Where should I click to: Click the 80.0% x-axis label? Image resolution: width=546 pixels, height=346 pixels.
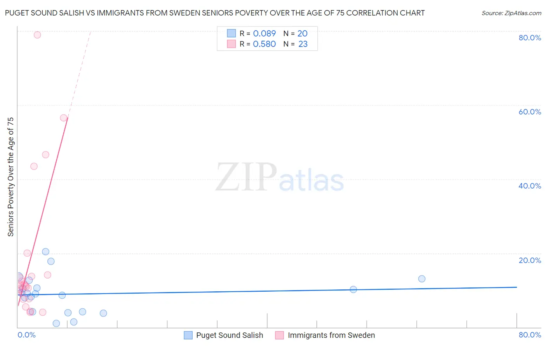click(530, 335)
